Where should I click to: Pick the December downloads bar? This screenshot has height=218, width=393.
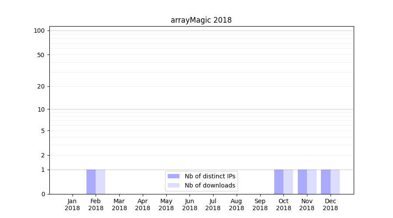tap(335, 182)
